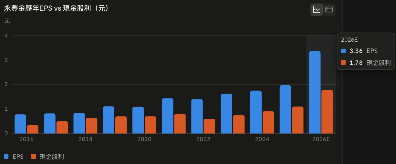The width and height of the screenshot is (396, 164).
Task: Click blue swatch beside 3.36 in tooltip
Action: pyautogui.click(x=343, y=51)
